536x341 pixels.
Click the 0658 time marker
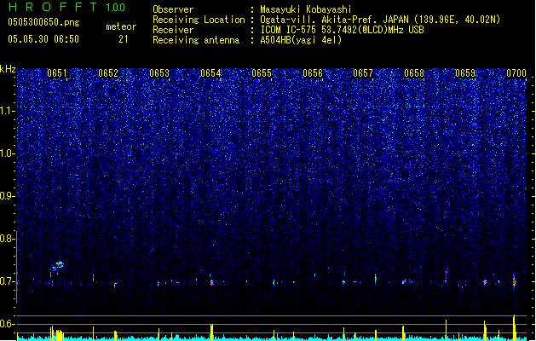[x=414, y=73]
